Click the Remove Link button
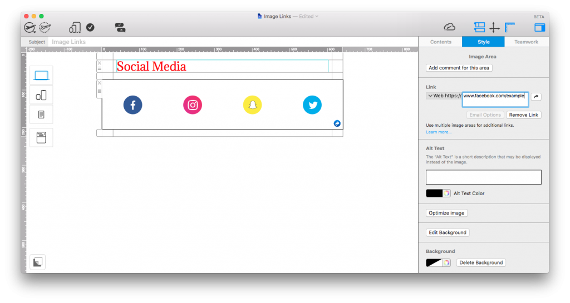Viewport: 570px width, 303px height. click(523, 115)
